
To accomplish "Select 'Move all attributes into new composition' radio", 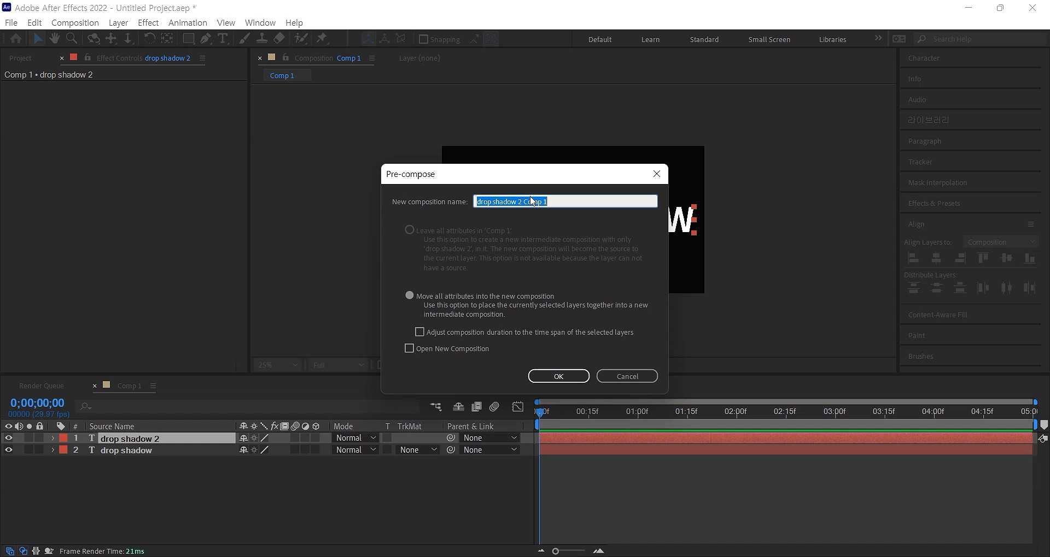I will coord(410,295).
